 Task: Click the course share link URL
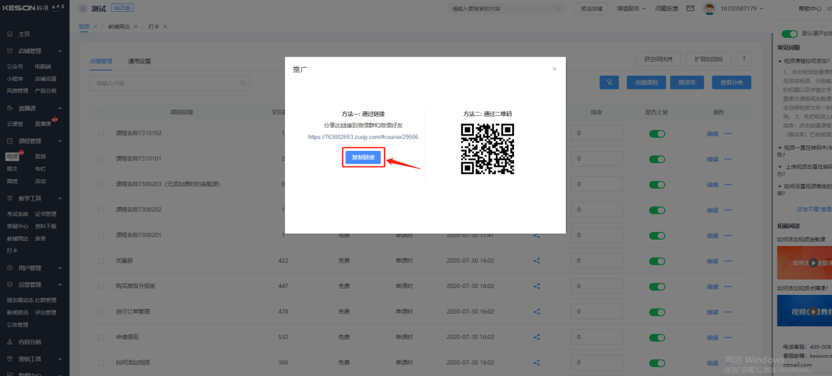pyautogui.click(x=363, y=137)
